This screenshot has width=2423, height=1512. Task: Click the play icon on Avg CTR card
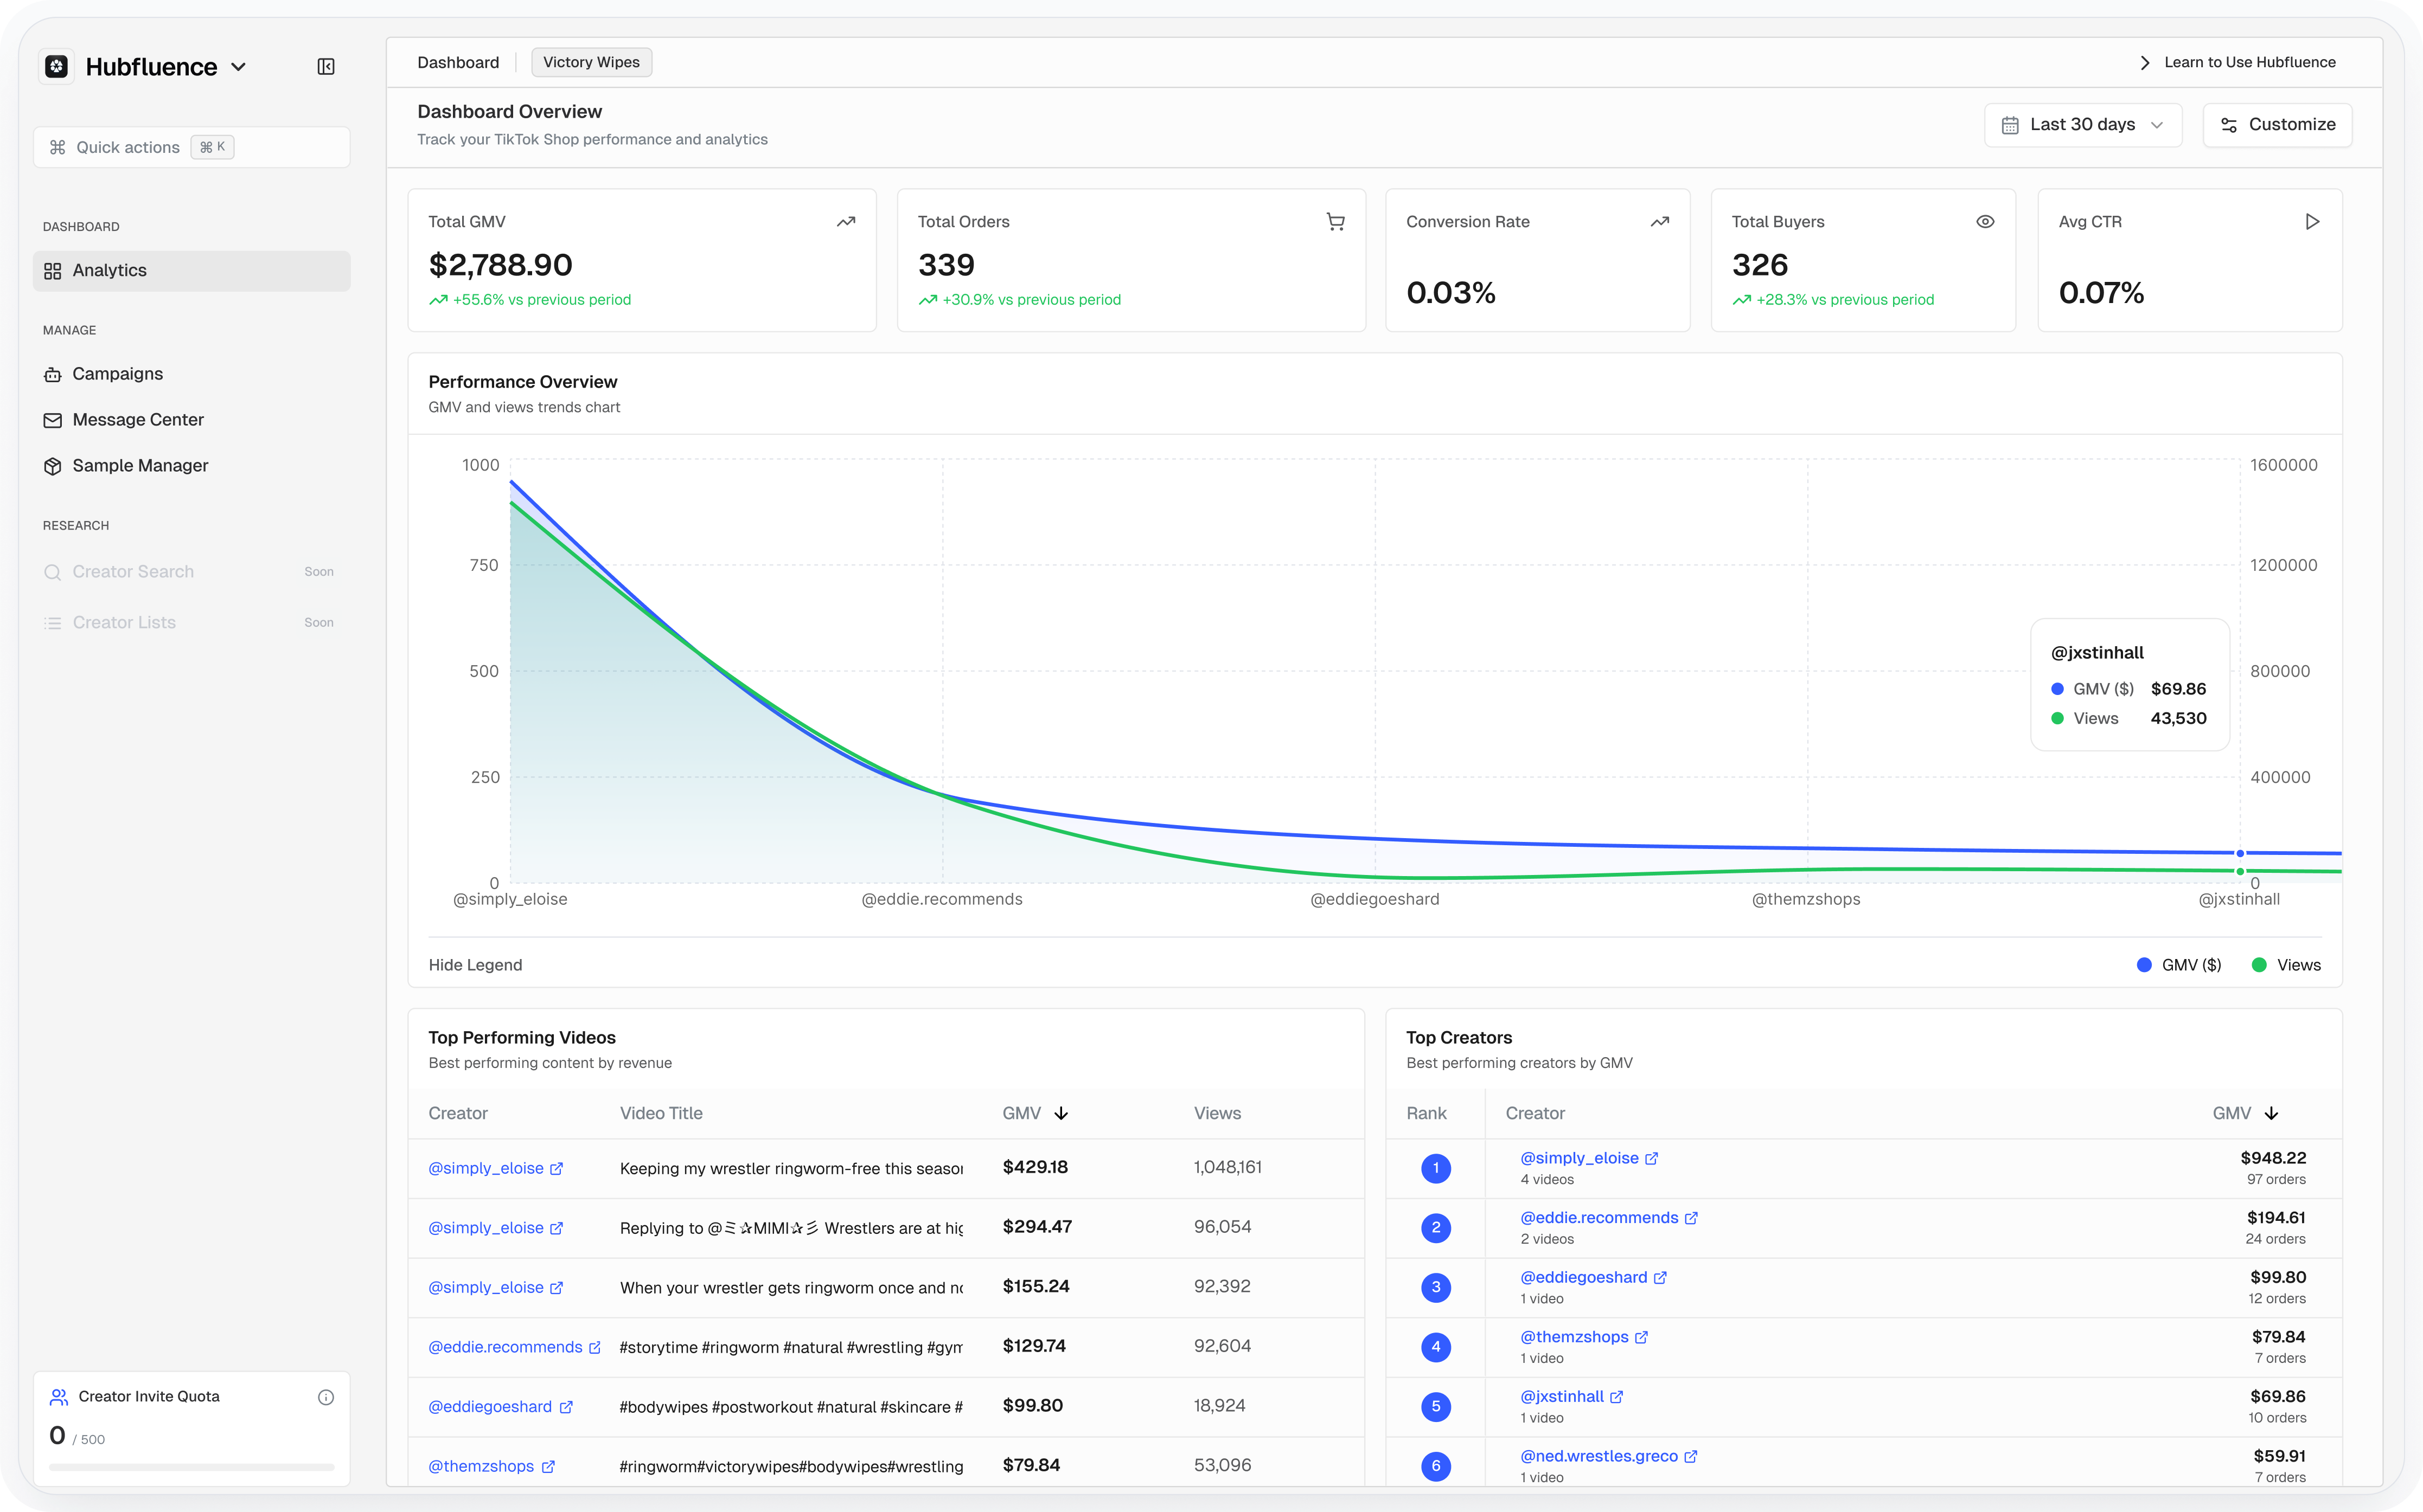point(2311,222)
